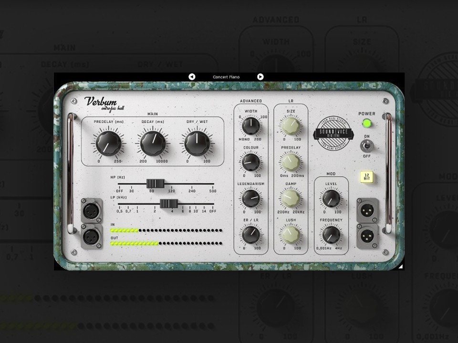Image resolution: width=458 pixels, height=343 pixels.
Task: Click the lower right XLR output jack
Action: pos(367,236)
